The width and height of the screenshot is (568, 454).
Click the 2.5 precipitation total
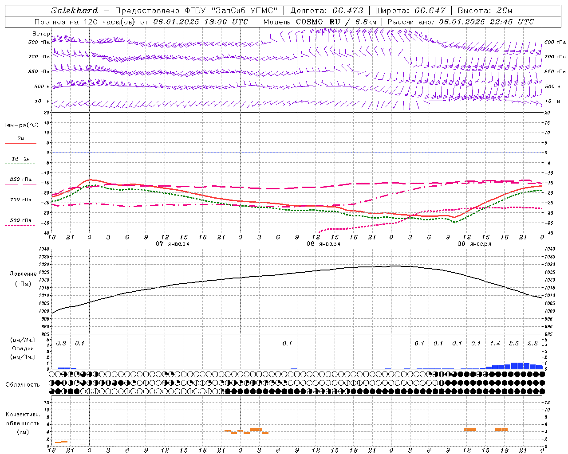point(514,344)
